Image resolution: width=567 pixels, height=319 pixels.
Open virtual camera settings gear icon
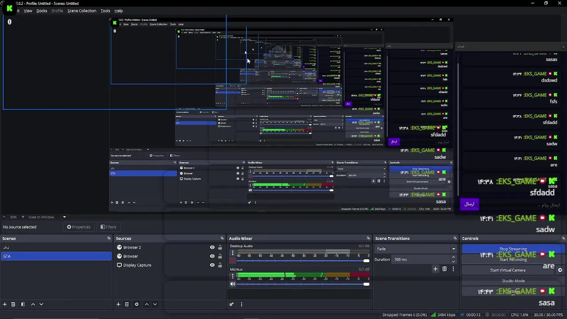coord(560,270)
